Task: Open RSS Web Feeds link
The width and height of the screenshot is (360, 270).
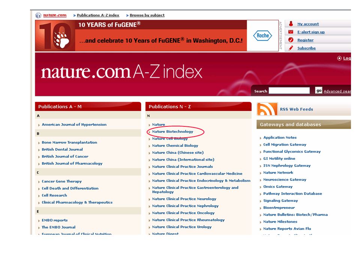Action: (296, 109)
